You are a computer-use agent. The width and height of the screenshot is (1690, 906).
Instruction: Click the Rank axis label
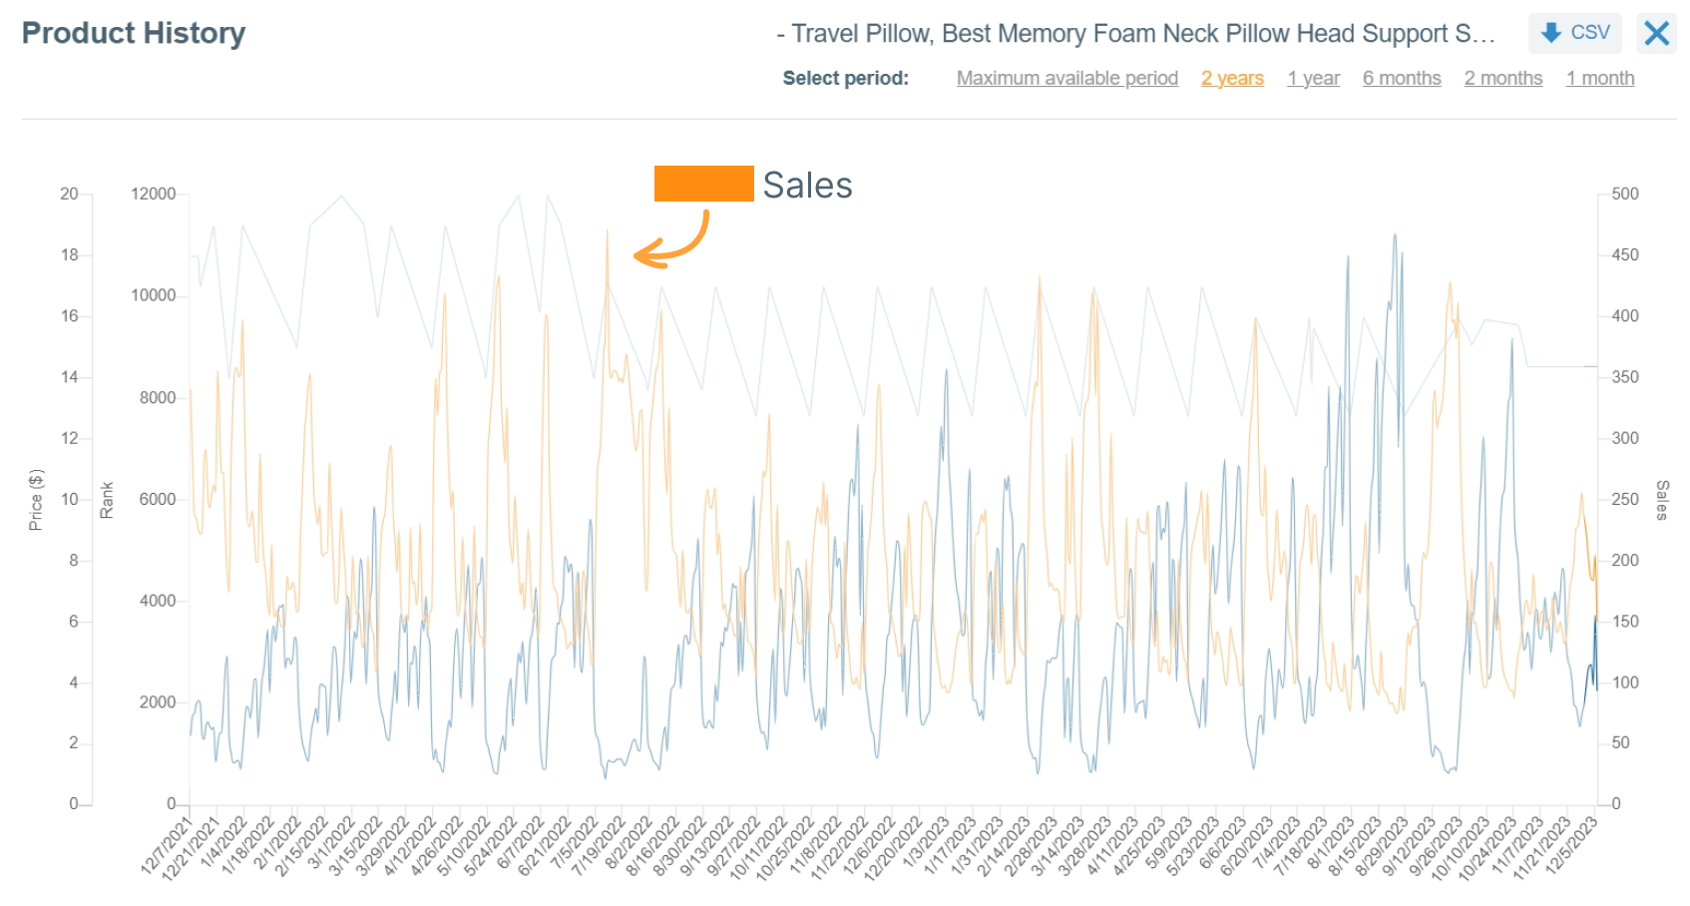(x=107, y=500)
